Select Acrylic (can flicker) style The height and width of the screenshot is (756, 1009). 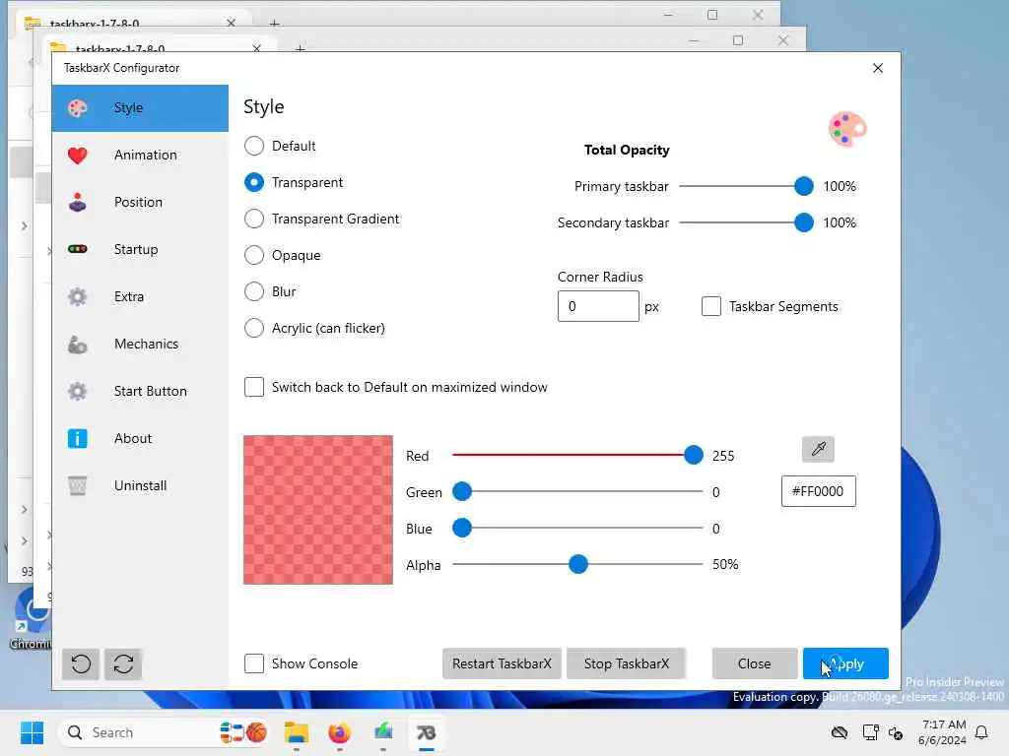254,328
